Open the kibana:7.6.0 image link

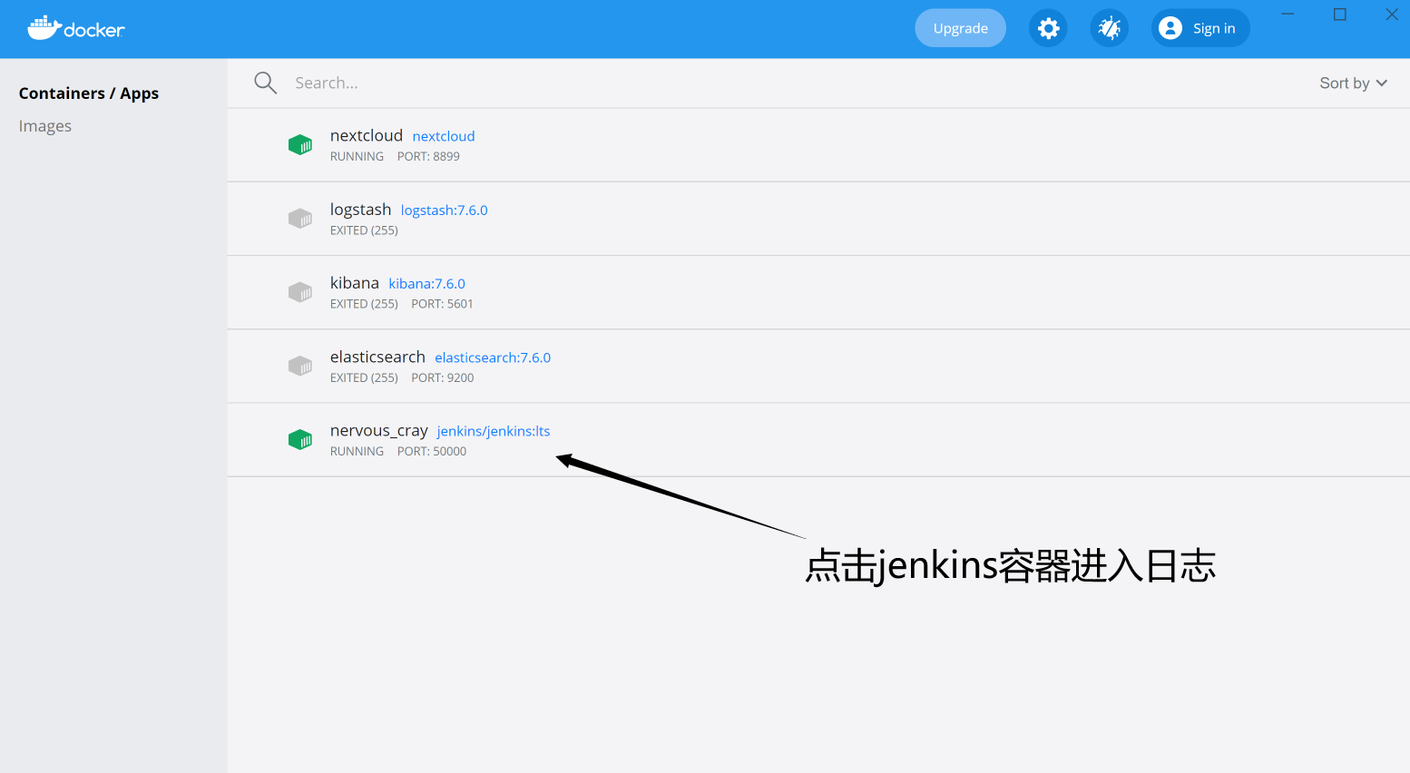pos(427,284)
